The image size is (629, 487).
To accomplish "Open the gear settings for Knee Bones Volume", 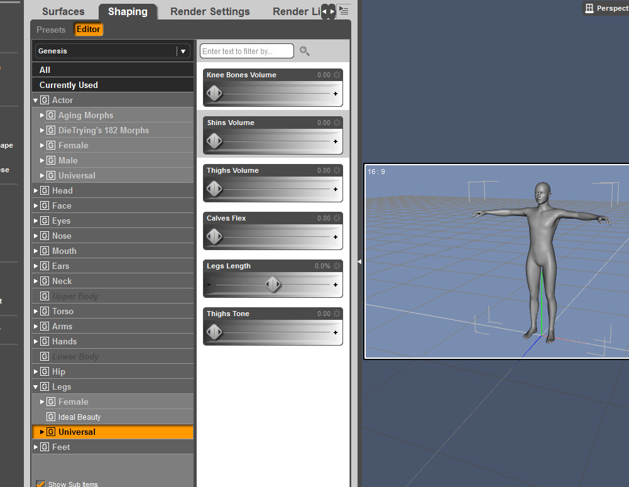I will pos(337,75).
